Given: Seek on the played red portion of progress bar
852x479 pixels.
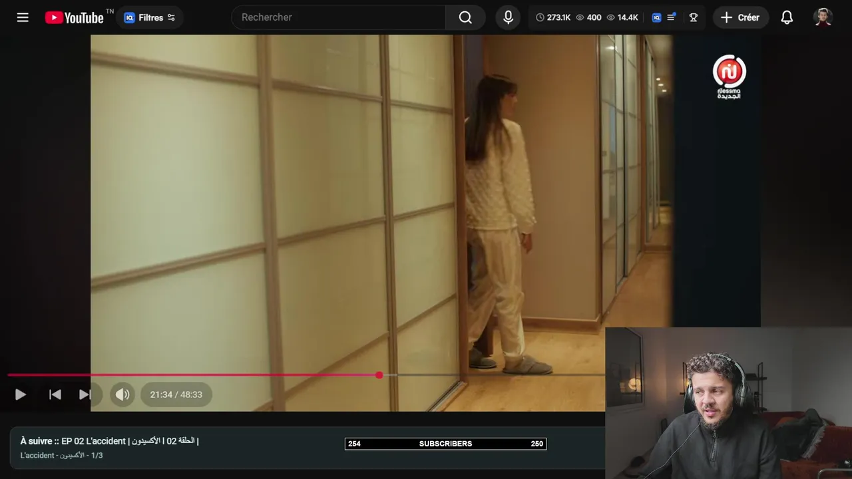Looking at the screenshot, I should tap(193, 375).
